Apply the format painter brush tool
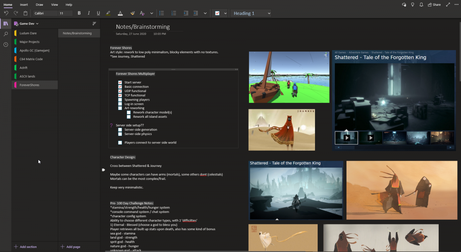The image size is (461, 252). (x=133, y=13)
